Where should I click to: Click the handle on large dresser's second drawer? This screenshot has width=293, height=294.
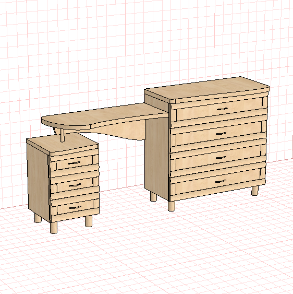pos(221,134)
